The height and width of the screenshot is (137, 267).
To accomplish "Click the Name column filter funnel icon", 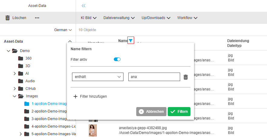I will (x=130, y=41).
